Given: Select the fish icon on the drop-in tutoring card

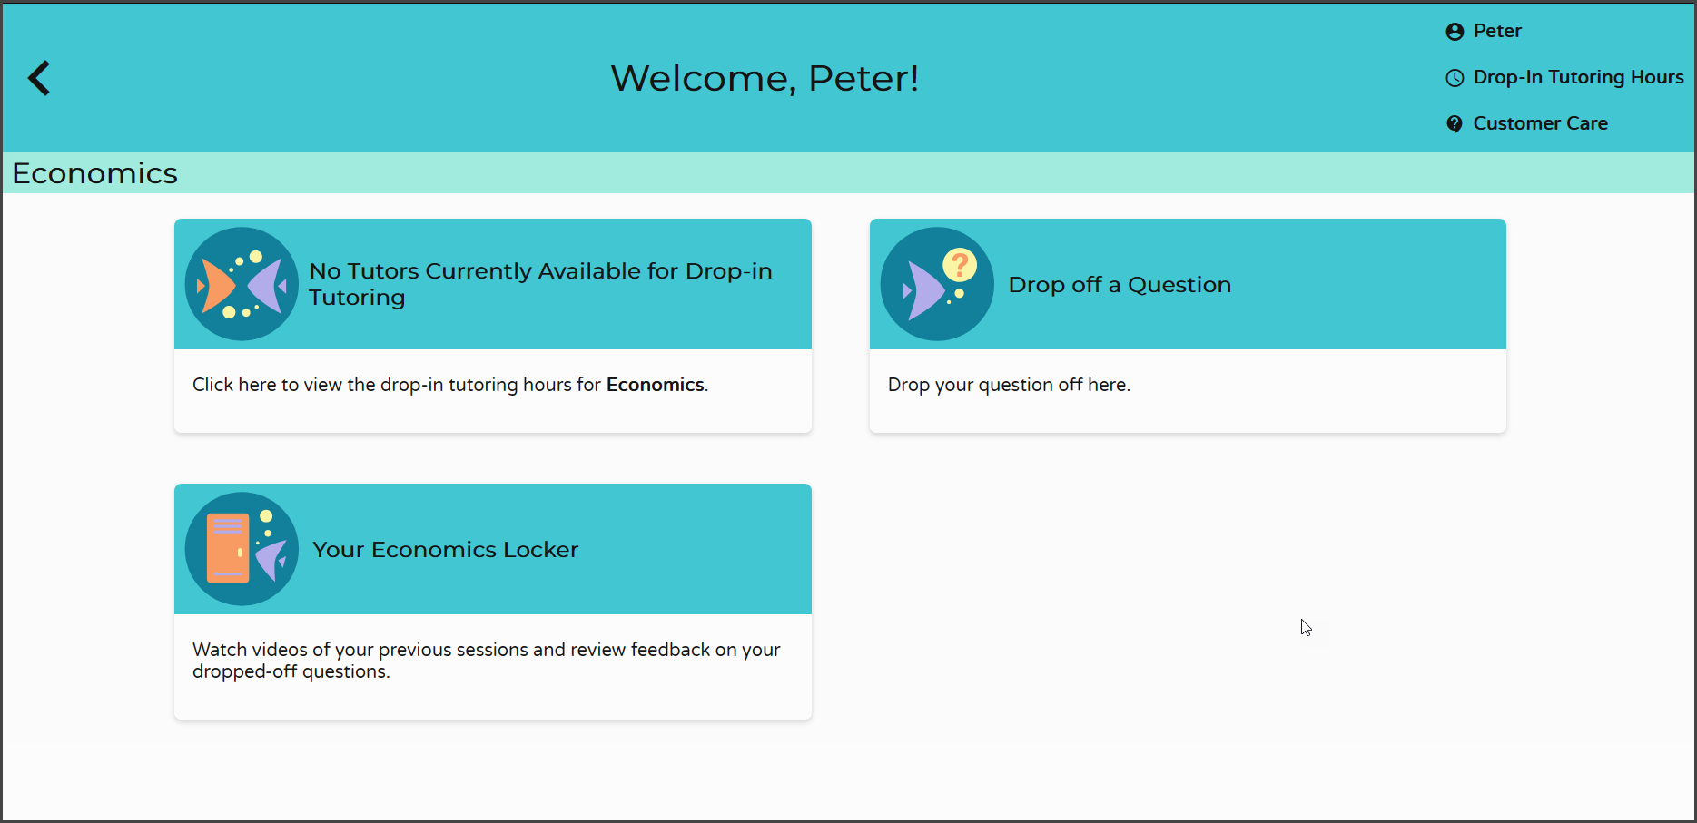Looking at the screenshot, I should point(241,283).
